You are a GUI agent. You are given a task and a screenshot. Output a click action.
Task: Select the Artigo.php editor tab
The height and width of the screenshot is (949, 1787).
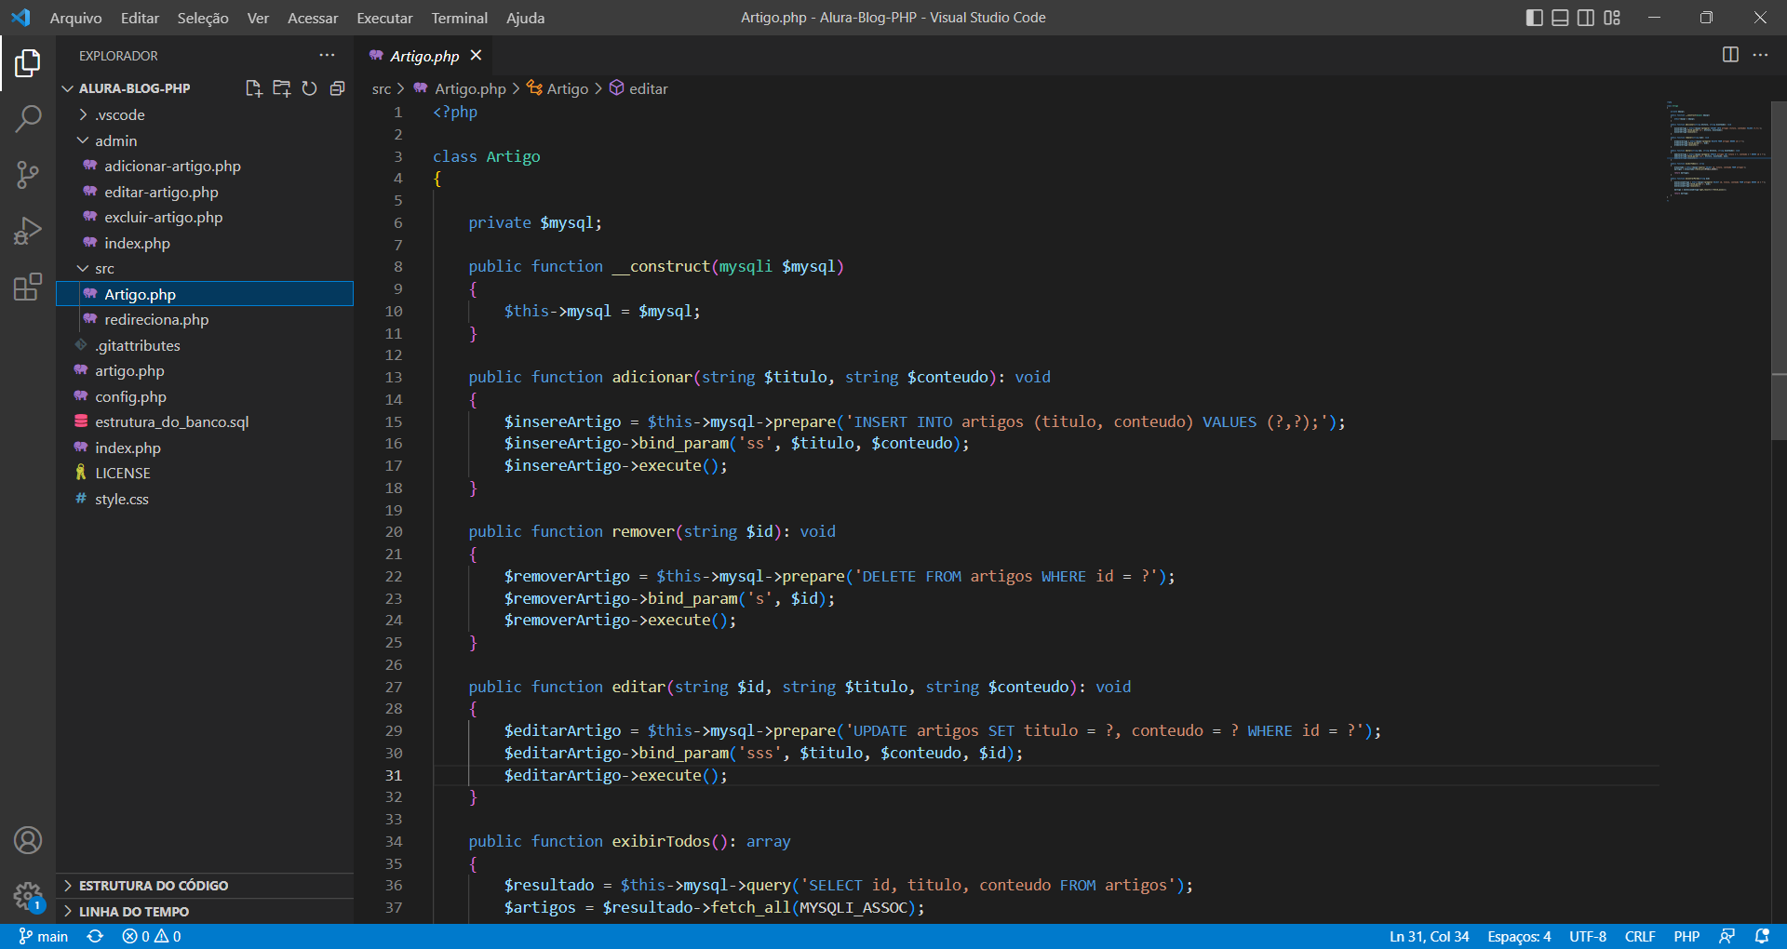click(x=423, y=56)
